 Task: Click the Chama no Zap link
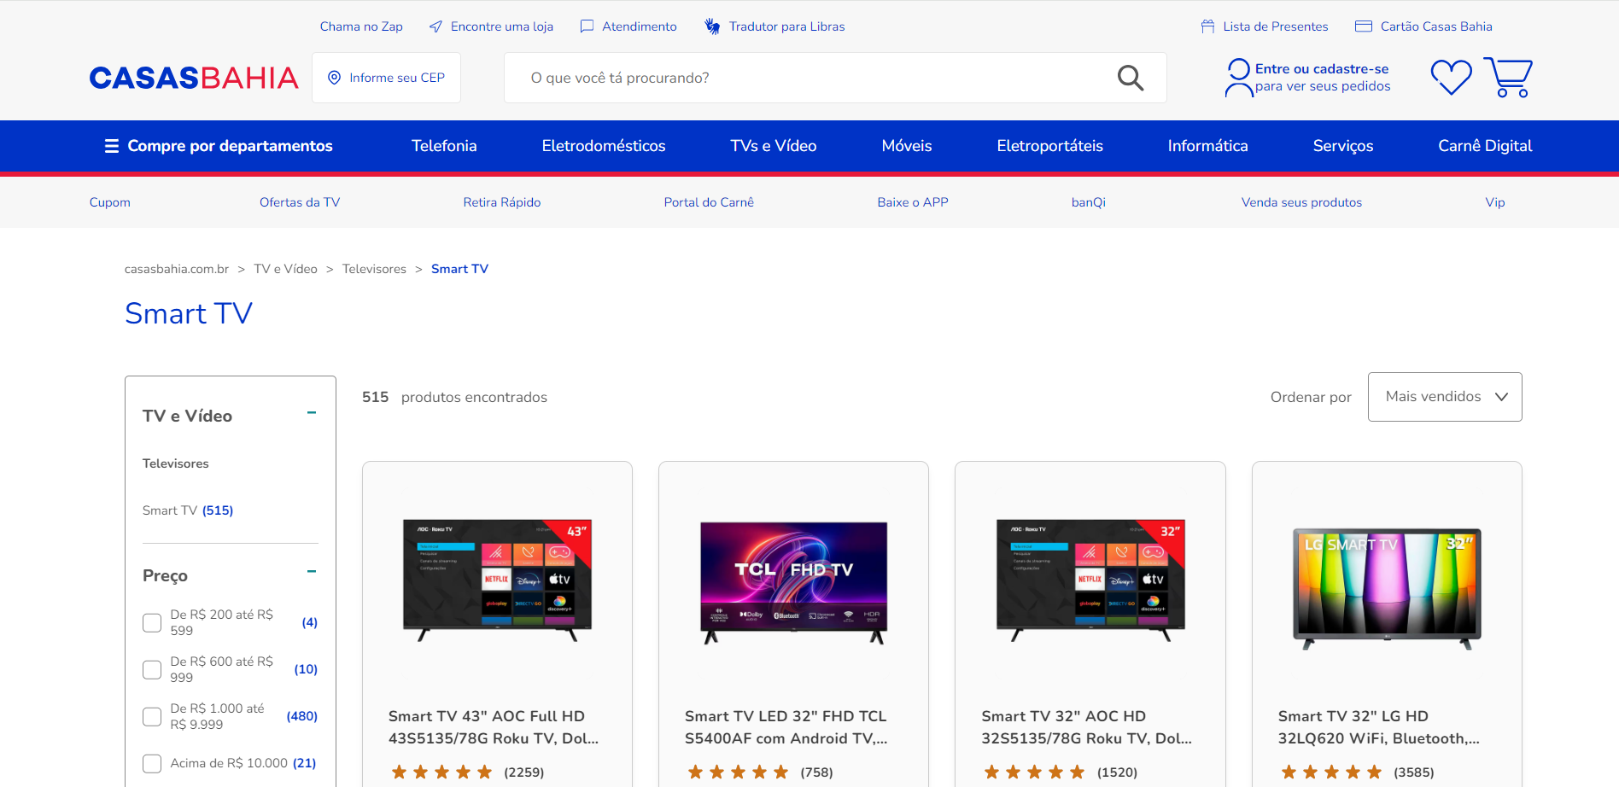(361, 26)
